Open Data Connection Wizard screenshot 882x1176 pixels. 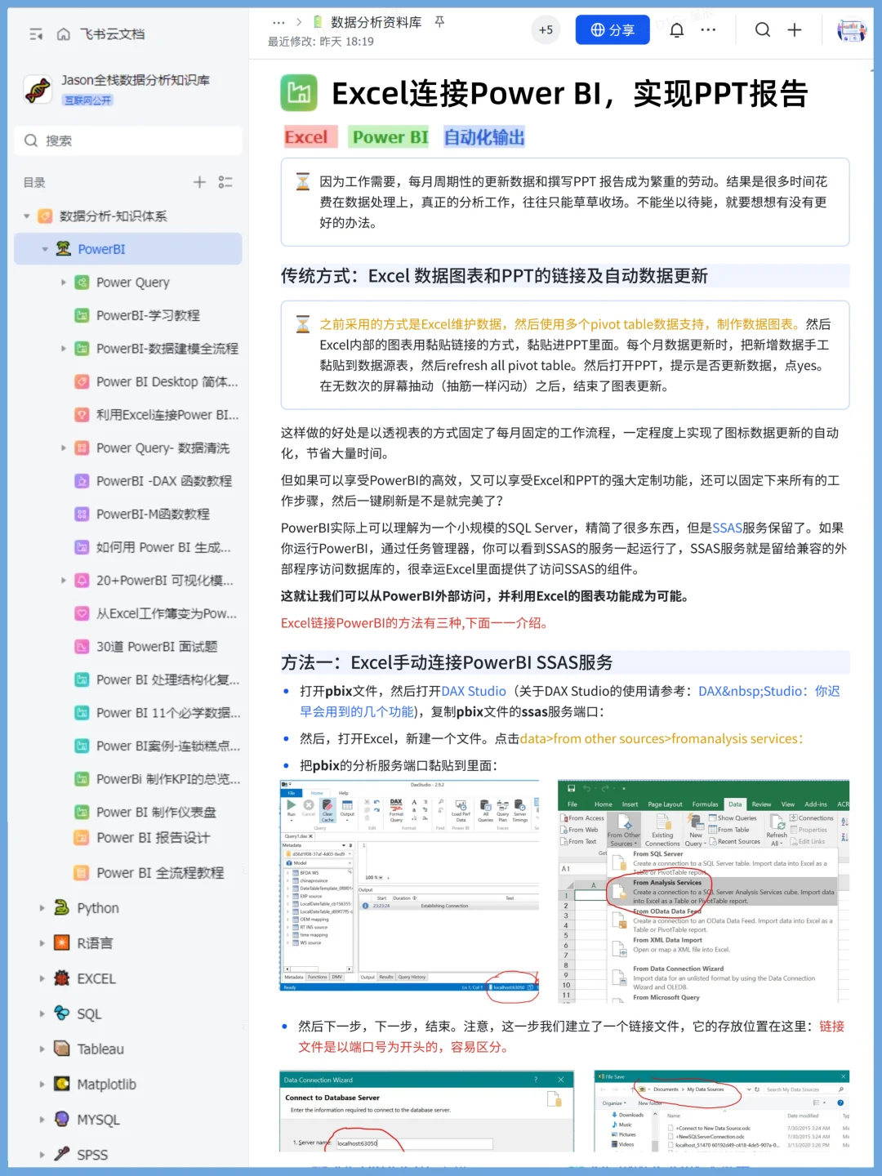[426, 1111]
